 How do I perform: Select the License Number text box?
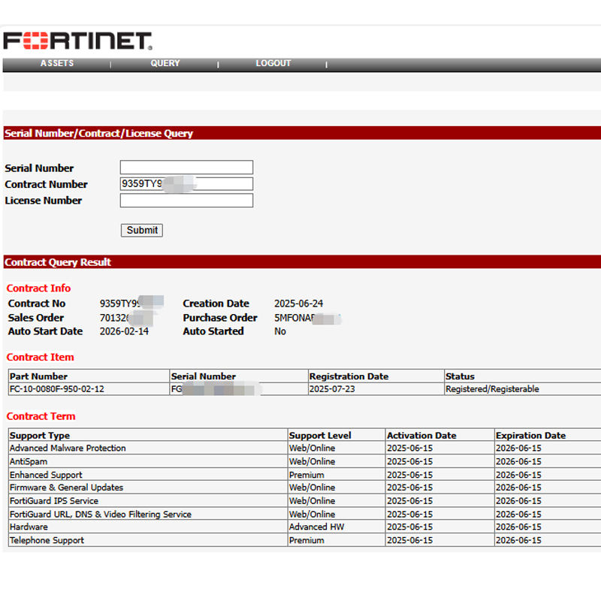coord(186,201)
